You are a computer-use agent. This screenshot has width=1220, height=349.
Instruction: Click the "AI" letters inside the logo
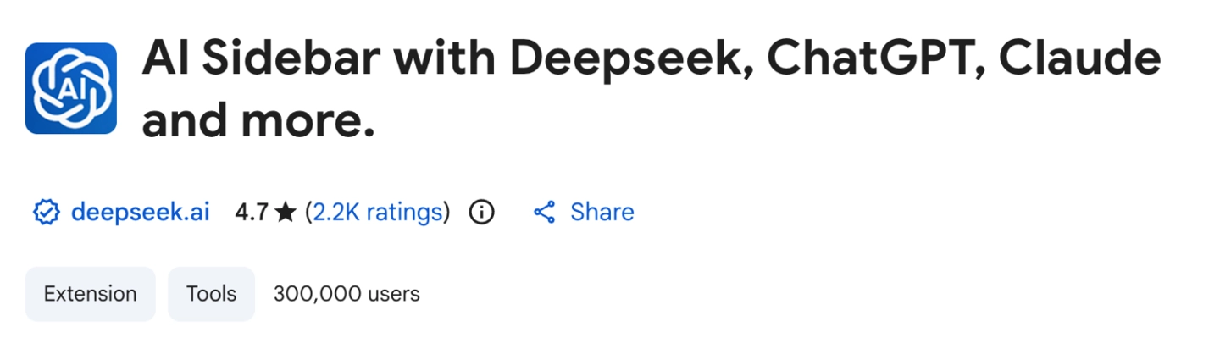[x=71, y=90]
